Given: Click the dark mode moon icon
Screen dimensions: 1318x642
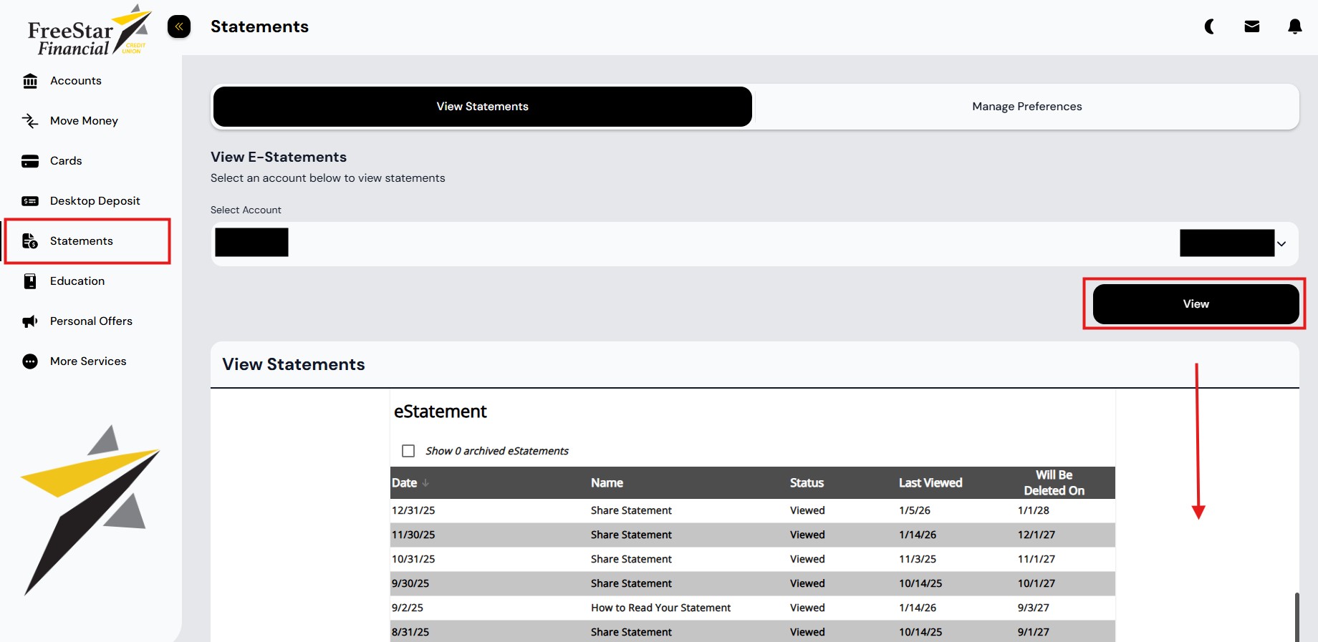Looking at the screenshot, I should 1209,27.
